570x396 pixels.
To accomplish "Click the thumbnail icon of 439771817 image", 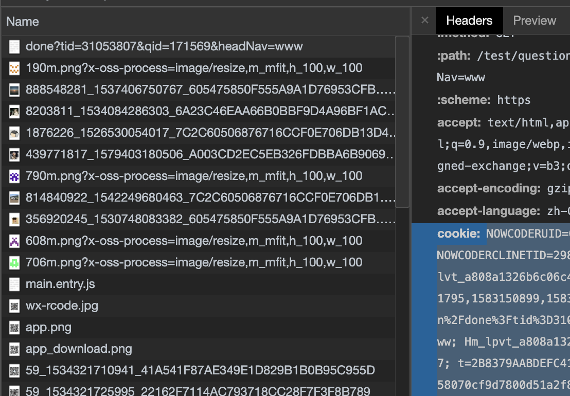I will pos(14,155).
